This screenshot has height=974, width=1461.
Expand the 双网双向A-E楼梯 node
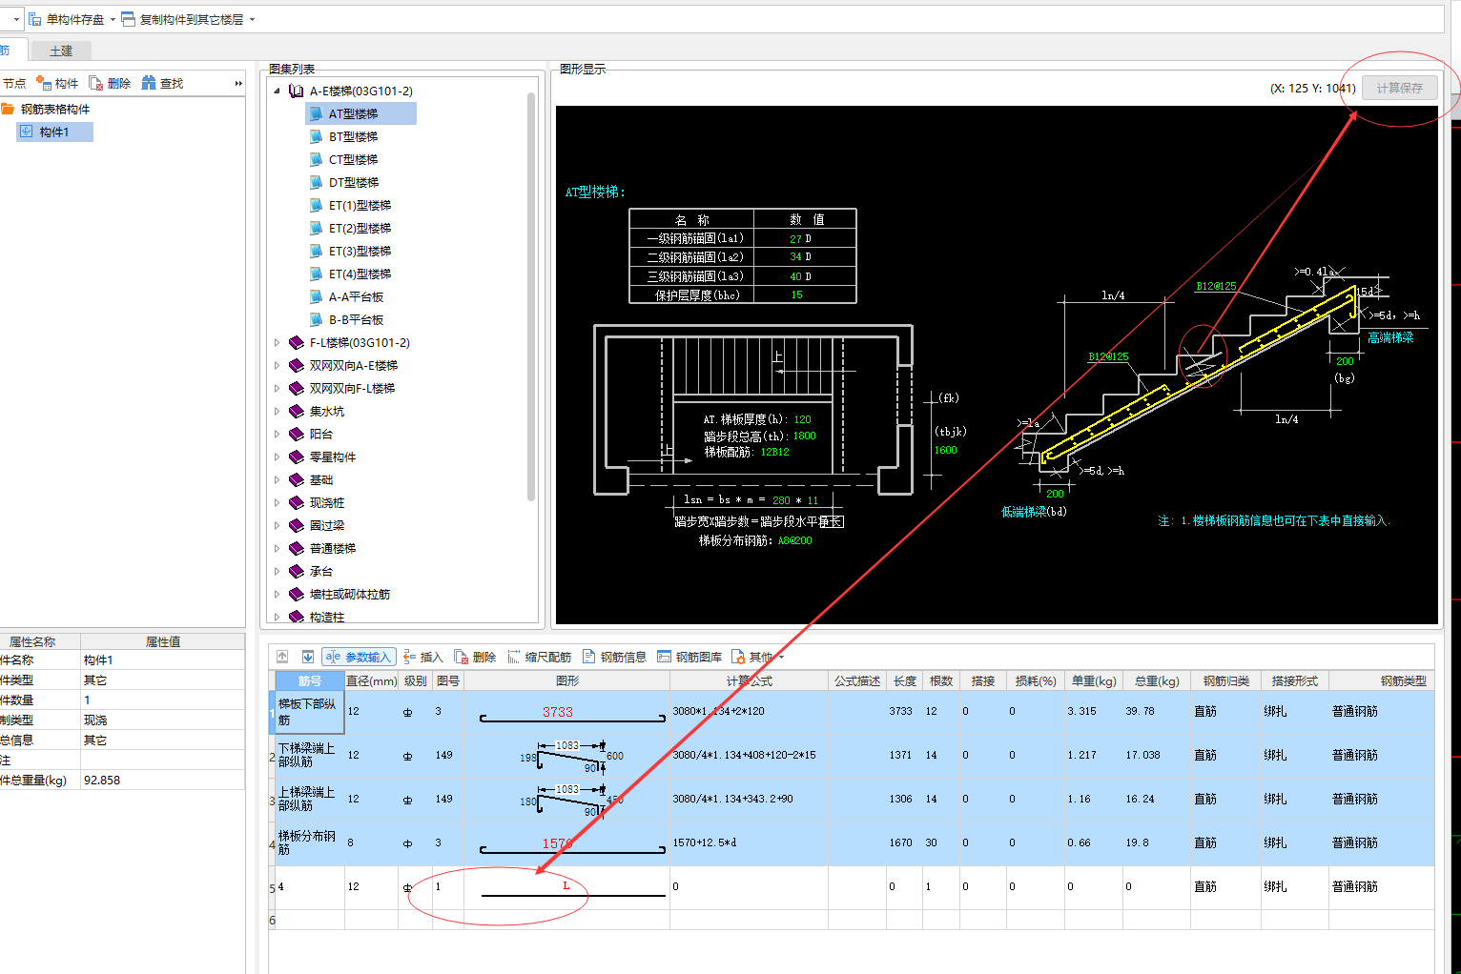(278, 366)
